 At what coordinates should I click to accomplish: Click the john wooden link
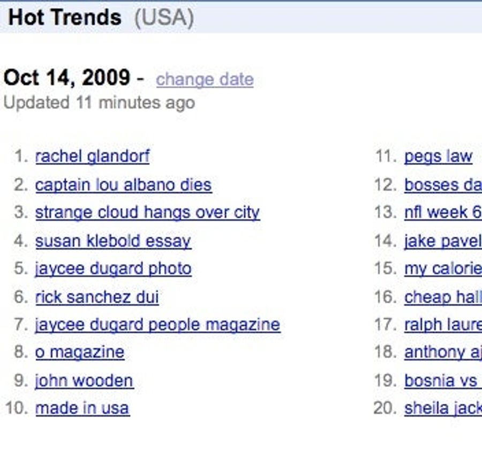coord(85,381)
